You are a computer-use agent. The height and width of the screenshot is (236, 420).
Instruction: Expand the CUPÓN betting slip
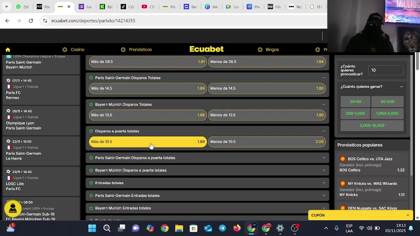361,215
